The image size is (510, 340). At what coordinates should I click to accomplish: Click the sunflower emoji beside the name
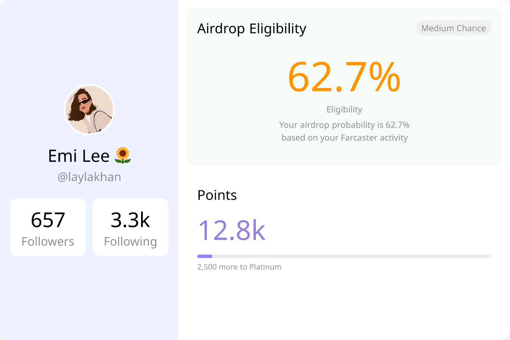[123, 156]
